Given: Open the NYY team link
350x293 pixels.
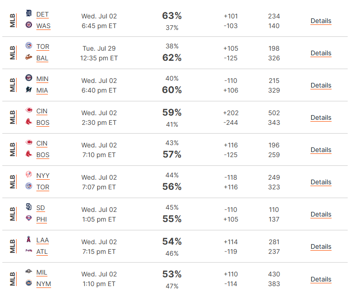Looking at the screenshot, I should point(43,176).
